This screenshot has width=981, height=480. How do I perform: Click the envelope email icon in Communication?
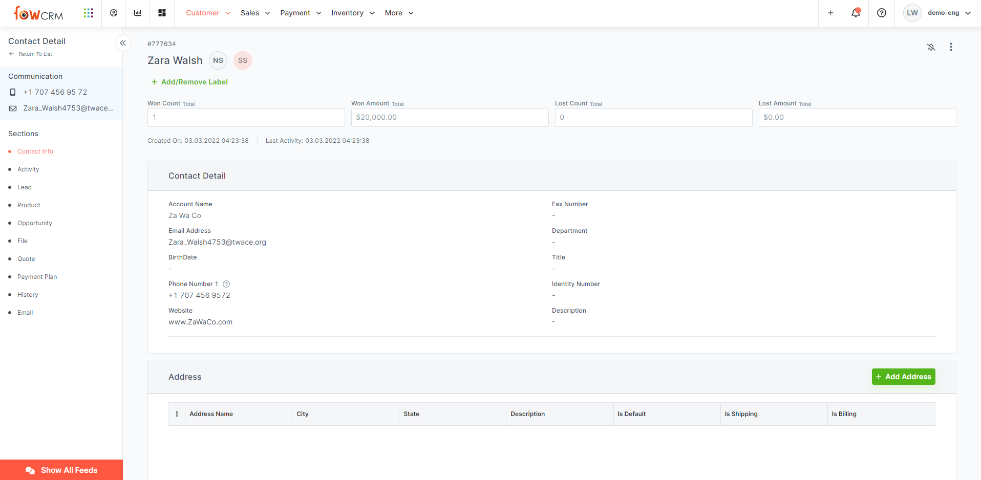[x=13, y=108]
